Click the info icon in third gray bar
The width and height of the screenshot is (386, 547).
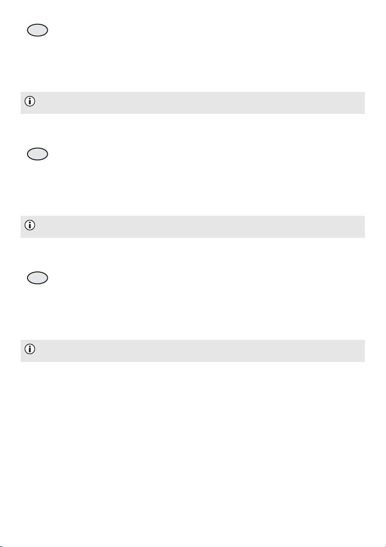(x=30, y=349)
